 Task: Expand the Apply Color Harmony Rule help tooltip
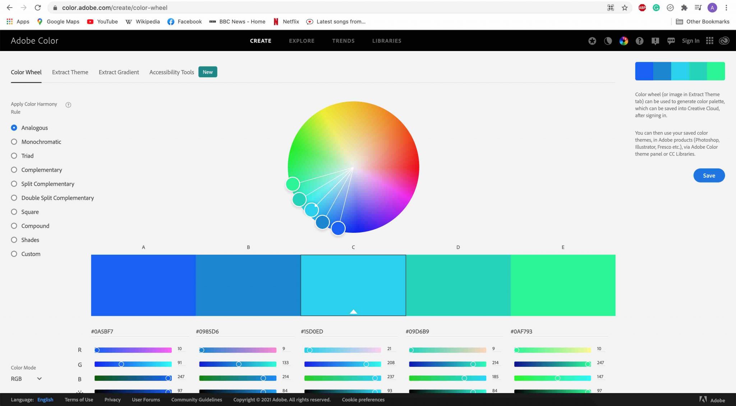click(x=68, y=105)
